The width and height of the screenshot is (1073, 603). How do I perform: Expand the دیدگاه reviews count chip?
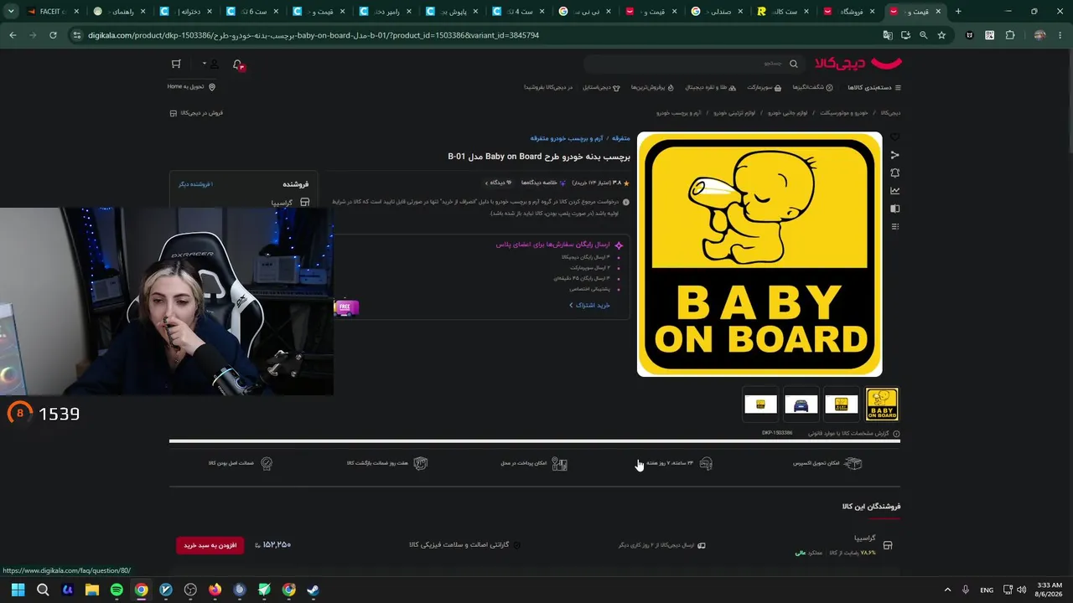[498, 183]
